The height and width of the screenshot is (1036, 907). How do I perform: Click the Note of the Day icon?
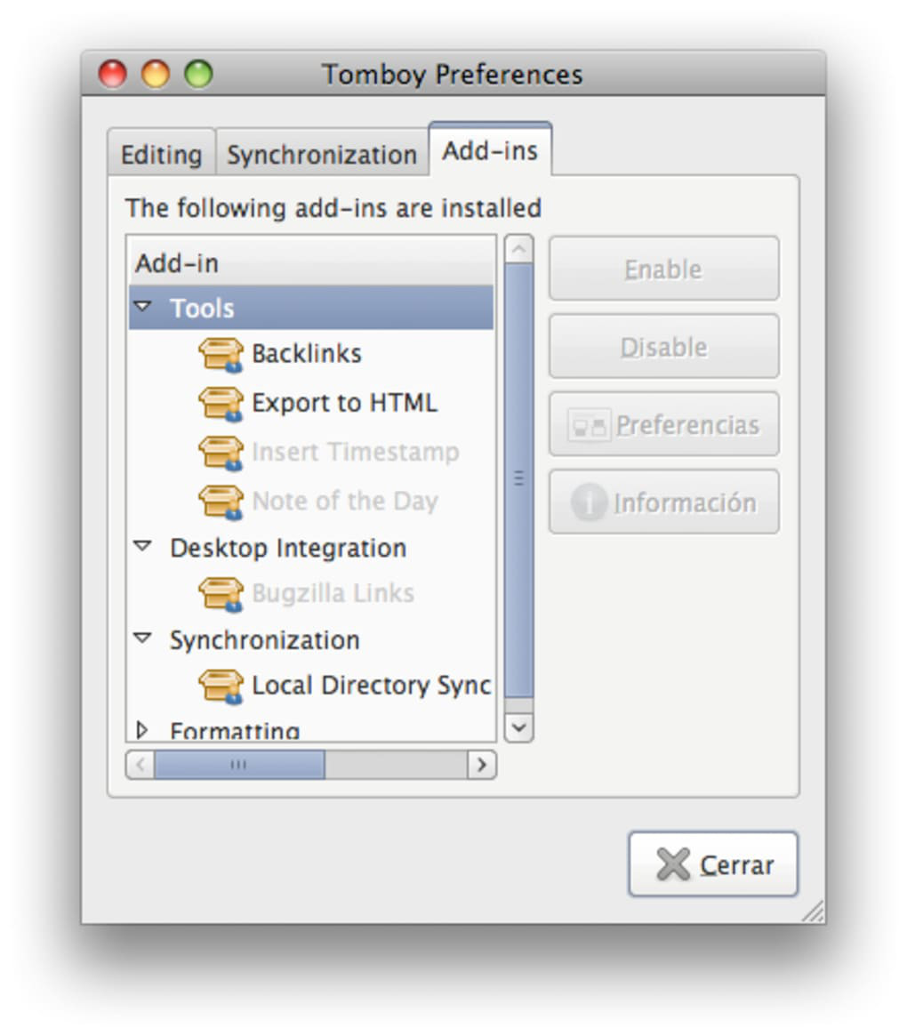pyautogui.click(x=221, y=502)
